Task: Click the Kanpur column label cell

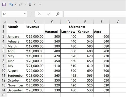Action: click(85, 32)
